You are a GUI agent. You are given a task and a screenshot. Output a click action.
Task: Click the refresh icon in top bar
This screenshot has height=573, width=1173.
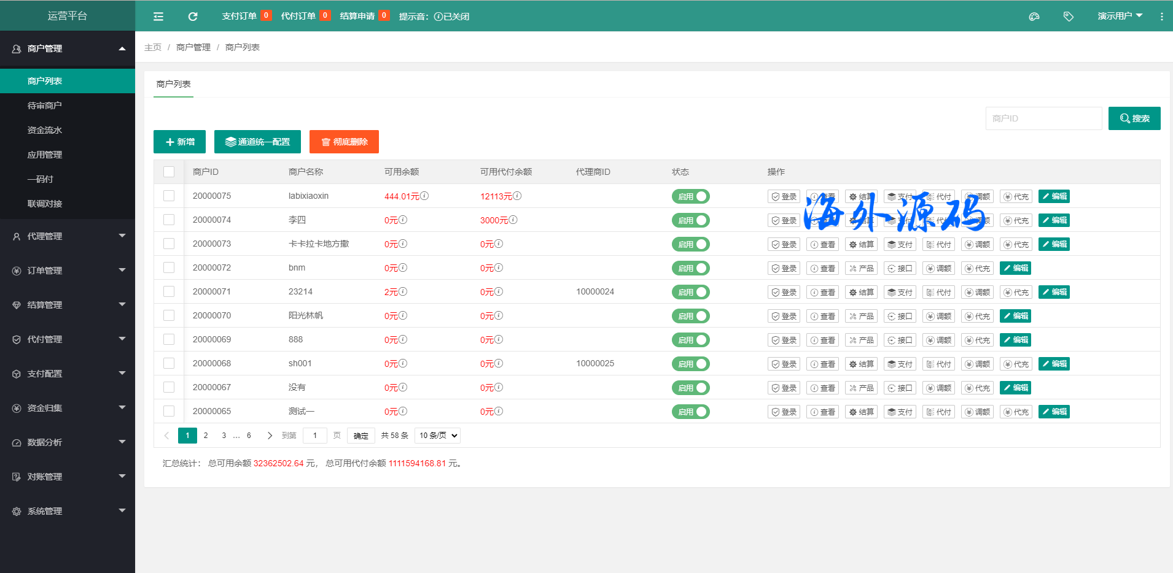click(193, 17)
